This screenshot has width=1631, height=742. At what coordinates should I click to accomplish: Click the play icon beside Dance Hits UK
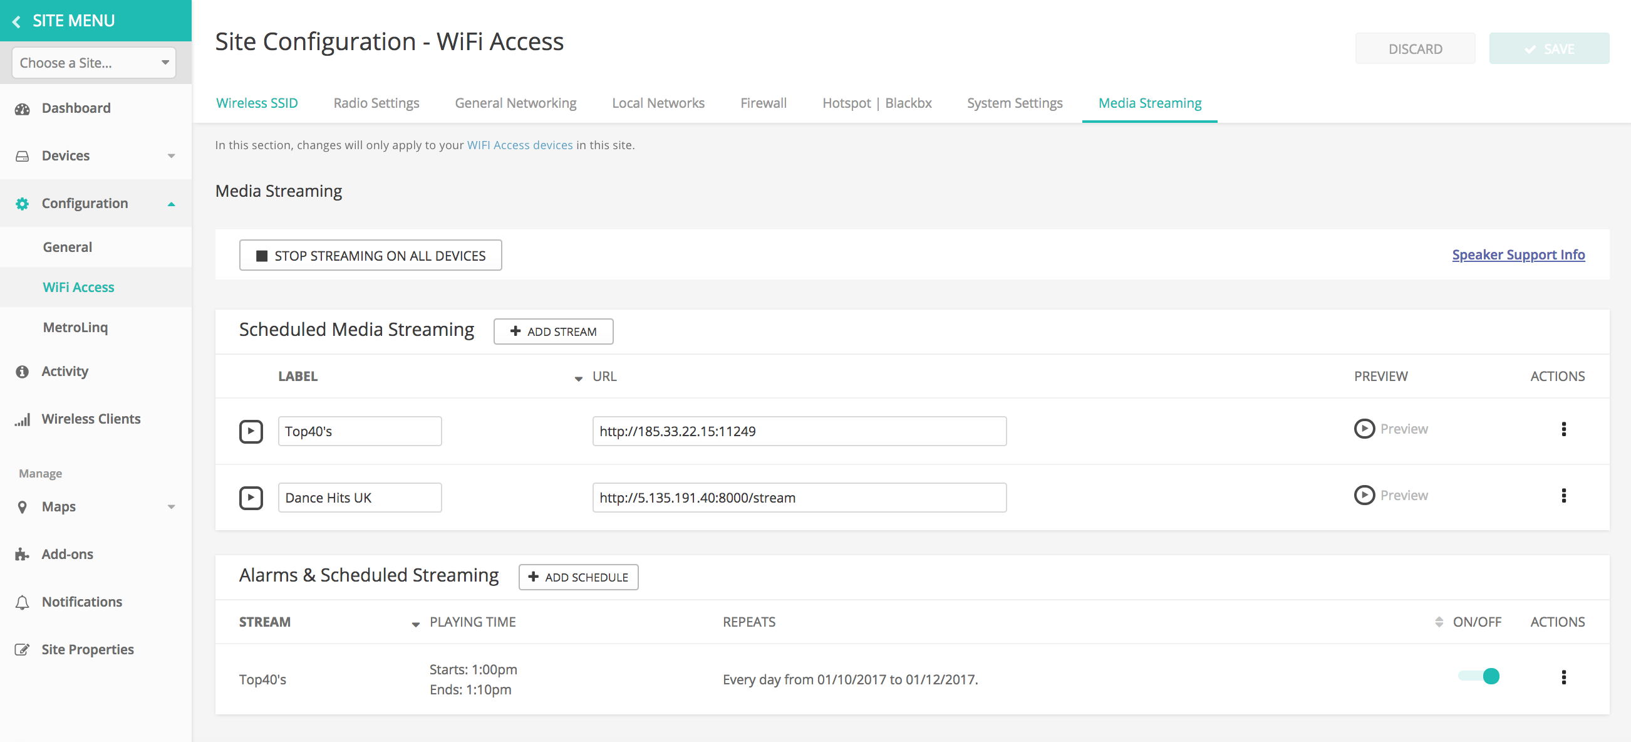point(251,498)
